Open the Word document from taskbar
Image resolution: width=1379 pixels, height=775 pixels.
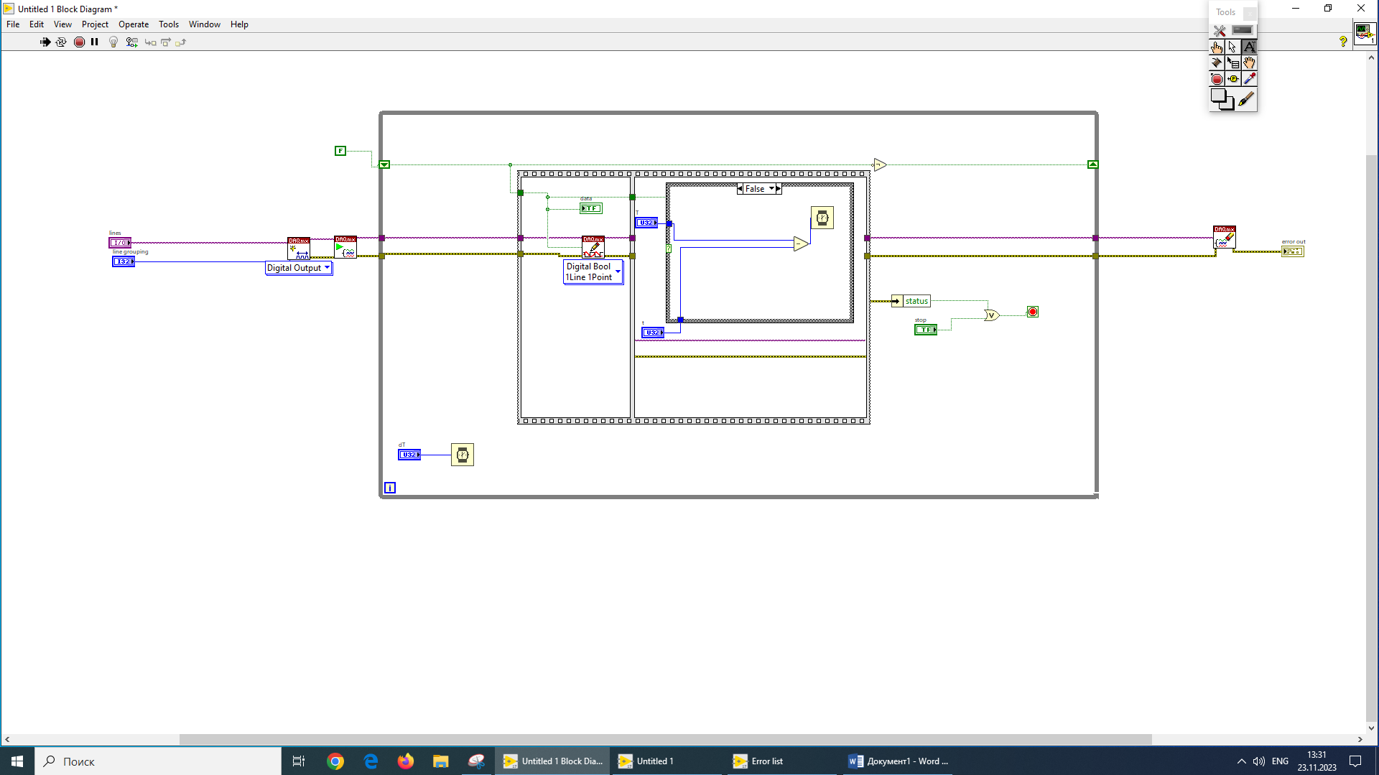tap(898, 761)
